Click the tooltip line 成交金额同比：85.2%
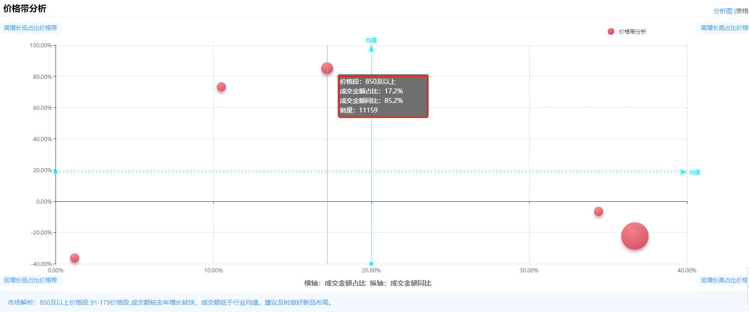 coord(371,100)
